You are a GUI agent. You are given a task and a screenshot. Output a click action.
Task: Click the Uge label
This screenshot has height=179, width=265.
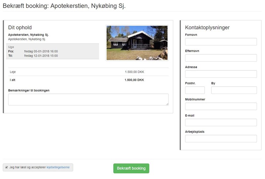(x=11, y=47)
